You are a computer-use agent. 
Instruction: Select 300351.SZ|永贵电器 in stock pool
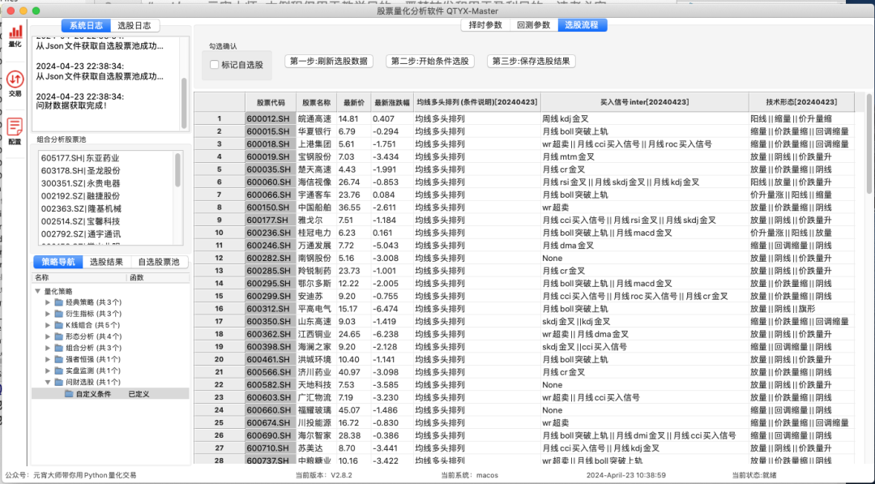[x=81, y=184]
